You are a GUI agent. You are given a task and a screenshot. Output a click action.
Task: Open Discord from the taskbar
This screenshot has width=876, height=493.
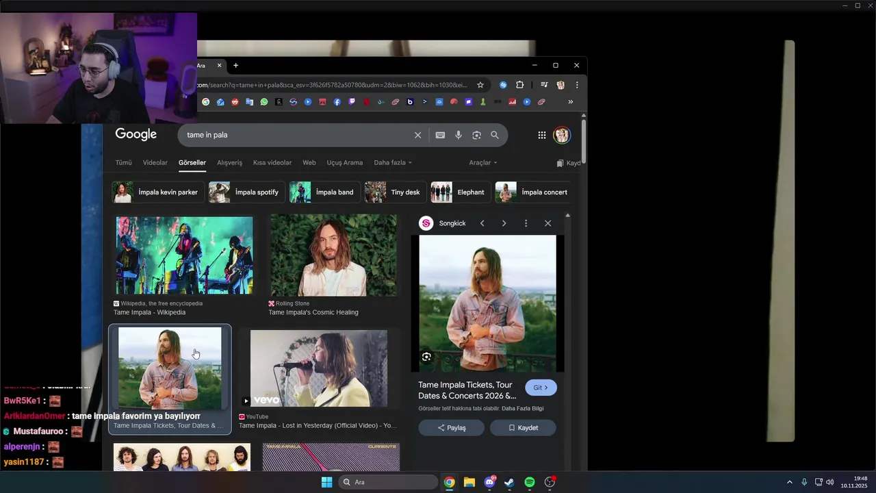click(490, 482)
